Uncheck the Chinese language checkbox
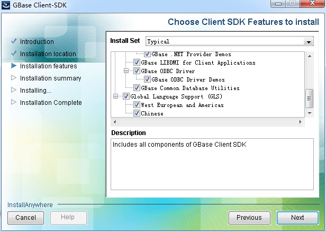This screenshot has height=232, width=326. 137,114
